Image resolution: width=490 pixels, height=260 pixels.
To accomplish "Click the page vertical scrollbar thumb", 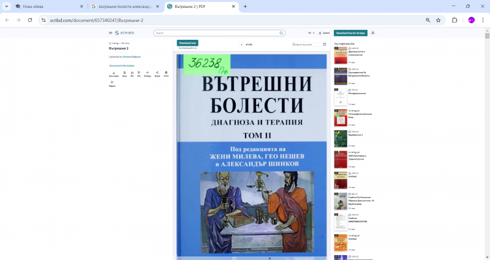I will point(487,35).
